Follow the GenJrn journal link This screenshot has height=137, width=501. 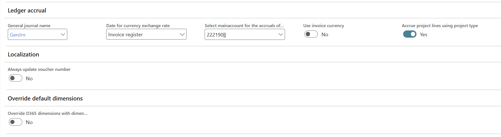point(18,35)
